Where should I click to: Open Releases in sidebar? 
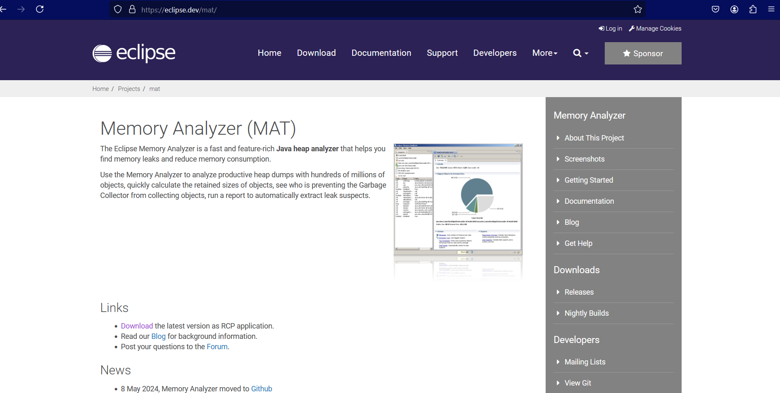pyautogui.click(x=579, y=292)
